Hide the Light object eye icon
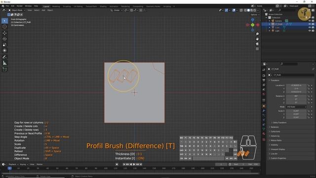The image size is (316, 178). [x=310, y=31]
